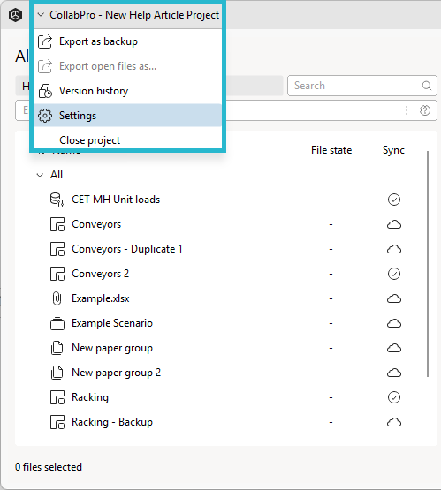
Task: Click the synced checkmark for Conveyors 2
Action: coord(394,274)
